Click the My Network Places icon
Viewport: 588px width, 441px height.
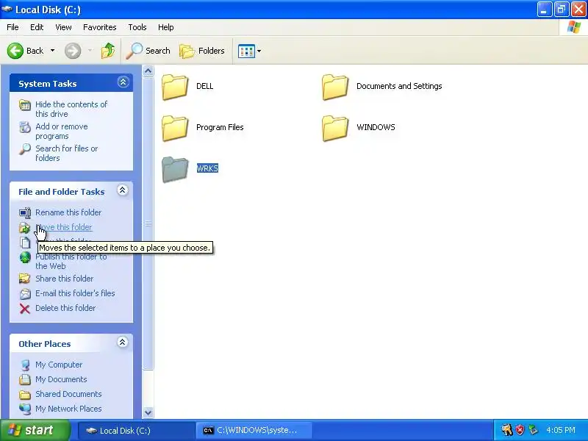coord(25,409)
